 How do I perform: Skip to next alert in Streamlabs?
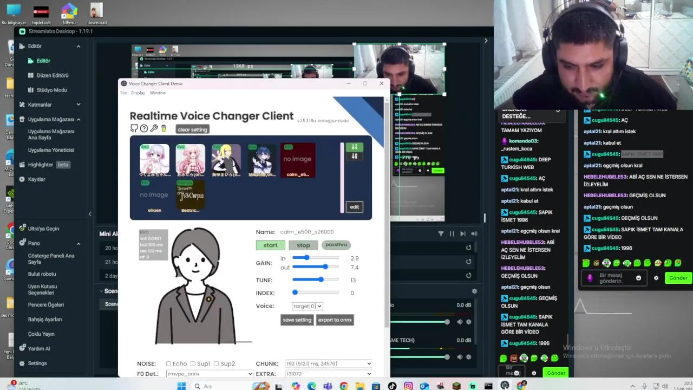point(463,233)
